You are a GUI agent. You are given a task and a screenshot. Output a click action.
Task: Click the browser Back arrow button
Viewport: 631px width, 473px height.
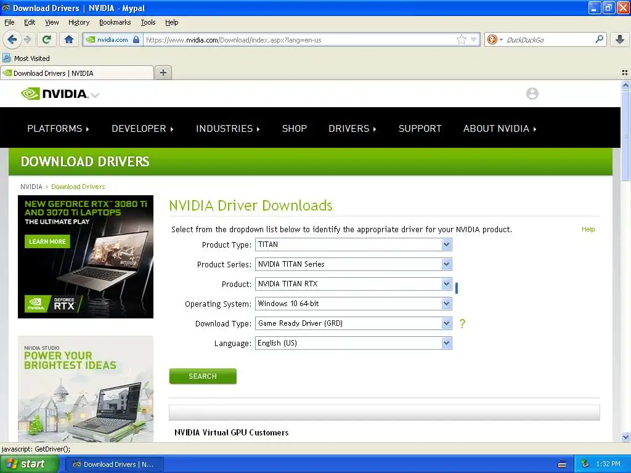(x=12, y=39)
